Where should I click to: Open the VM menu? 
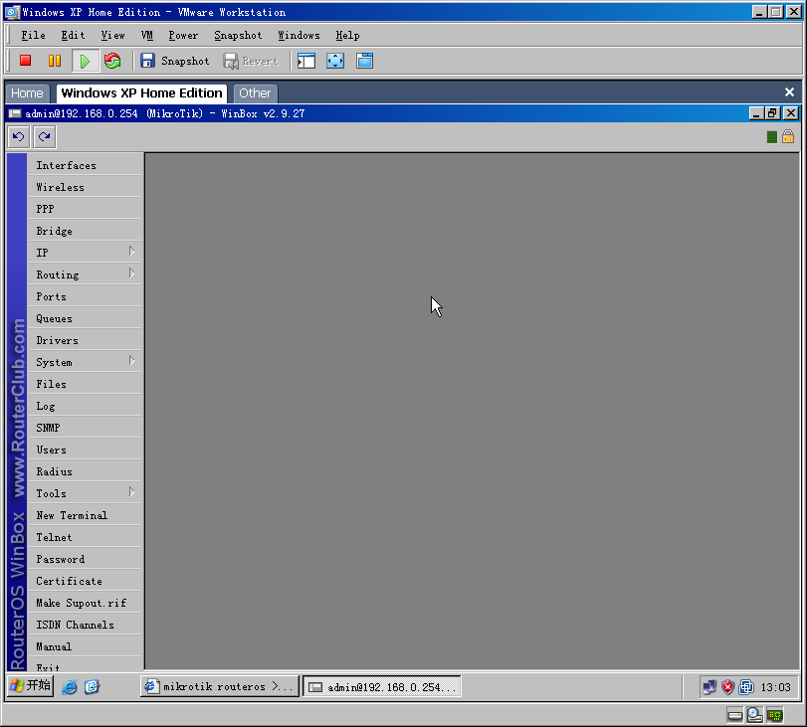(146, 35)
